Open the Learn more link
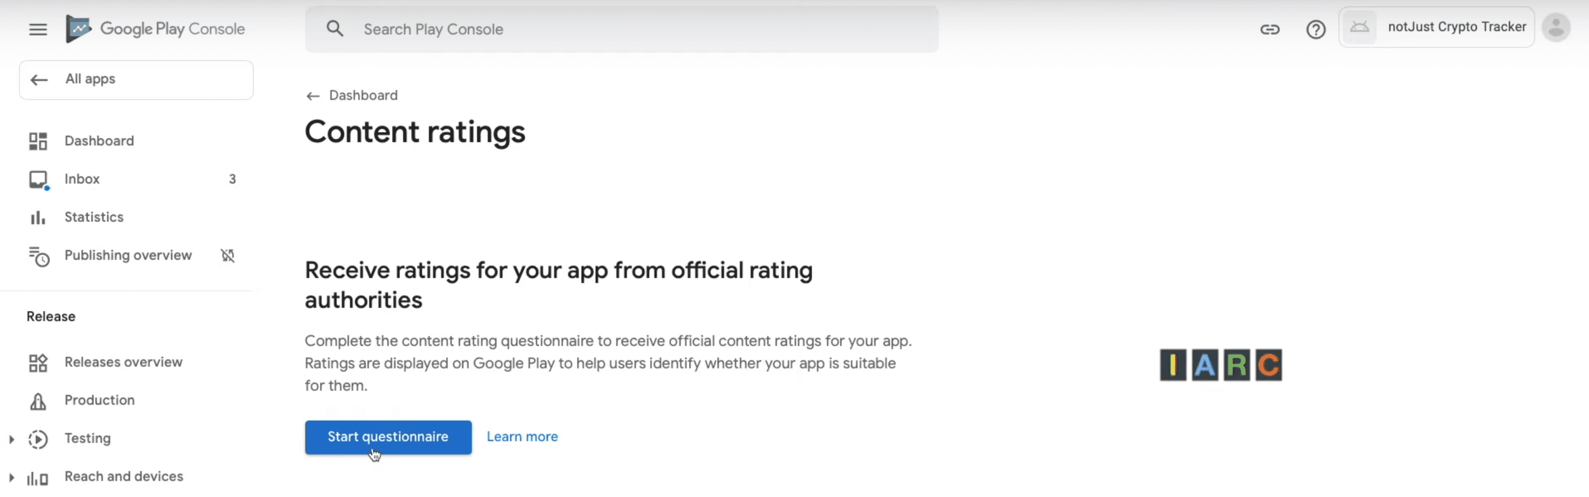 (521, 436)
